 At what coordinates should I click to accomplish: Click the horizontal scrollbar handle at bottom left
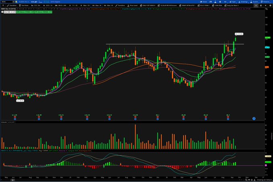click(x=12, y=180)
